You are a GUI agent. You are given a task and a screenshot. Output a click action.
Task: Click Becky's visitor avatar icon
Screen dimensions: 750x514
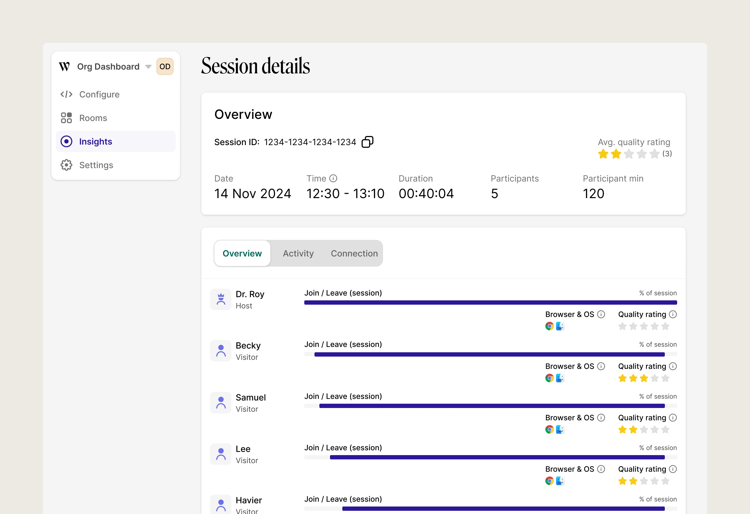(221, 351)
